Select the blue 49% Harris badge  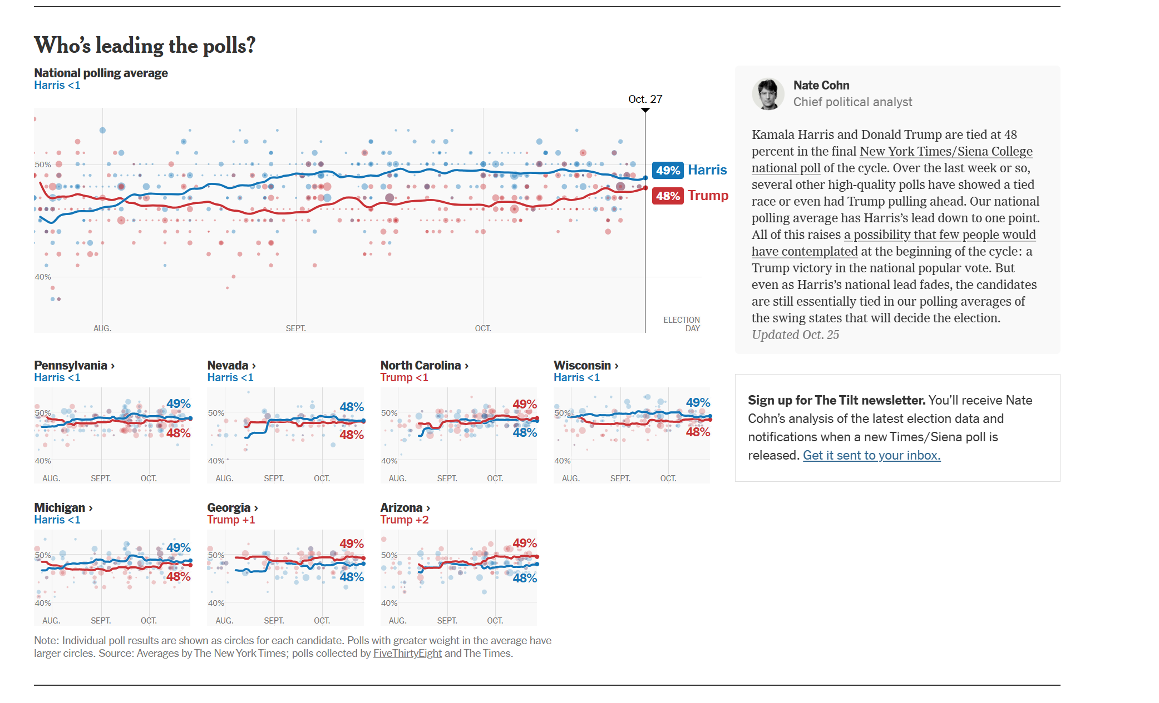[668, 170]
